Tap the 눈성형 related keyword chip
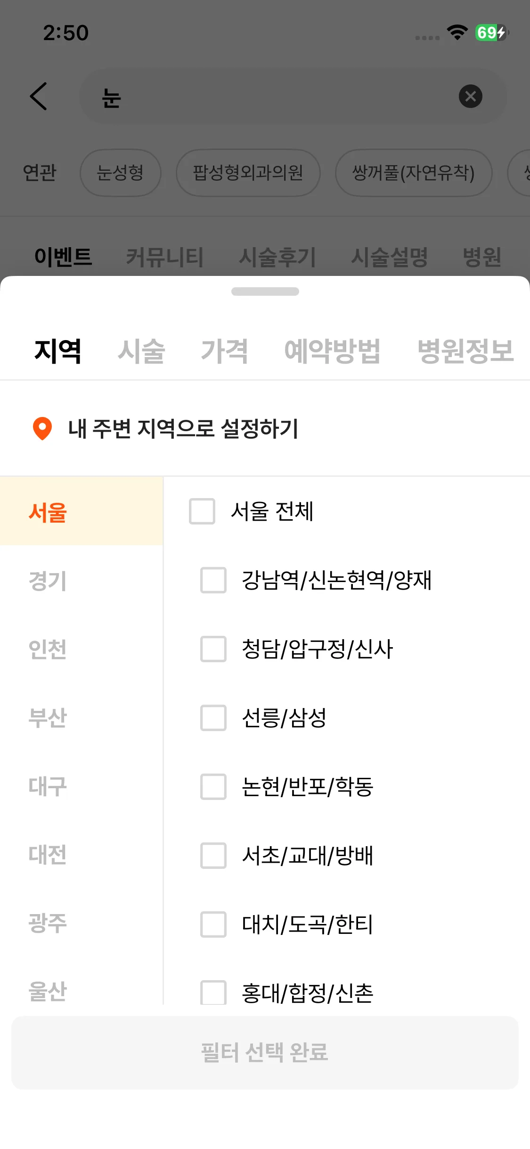 120,173
